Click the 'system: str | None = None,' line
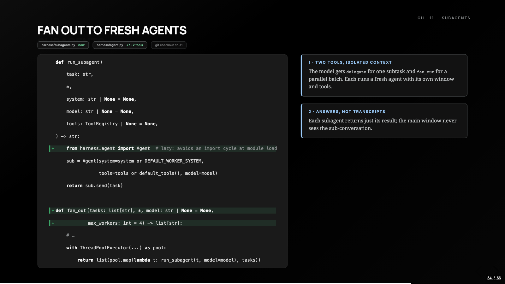Image resolution: width=505 pixels, height=284 pixels. [x=101, y=99]
